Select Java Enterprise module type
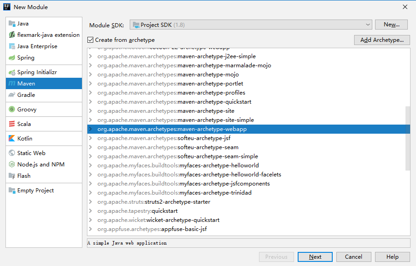Screen dimensions: 416x266 click(44, 46)
